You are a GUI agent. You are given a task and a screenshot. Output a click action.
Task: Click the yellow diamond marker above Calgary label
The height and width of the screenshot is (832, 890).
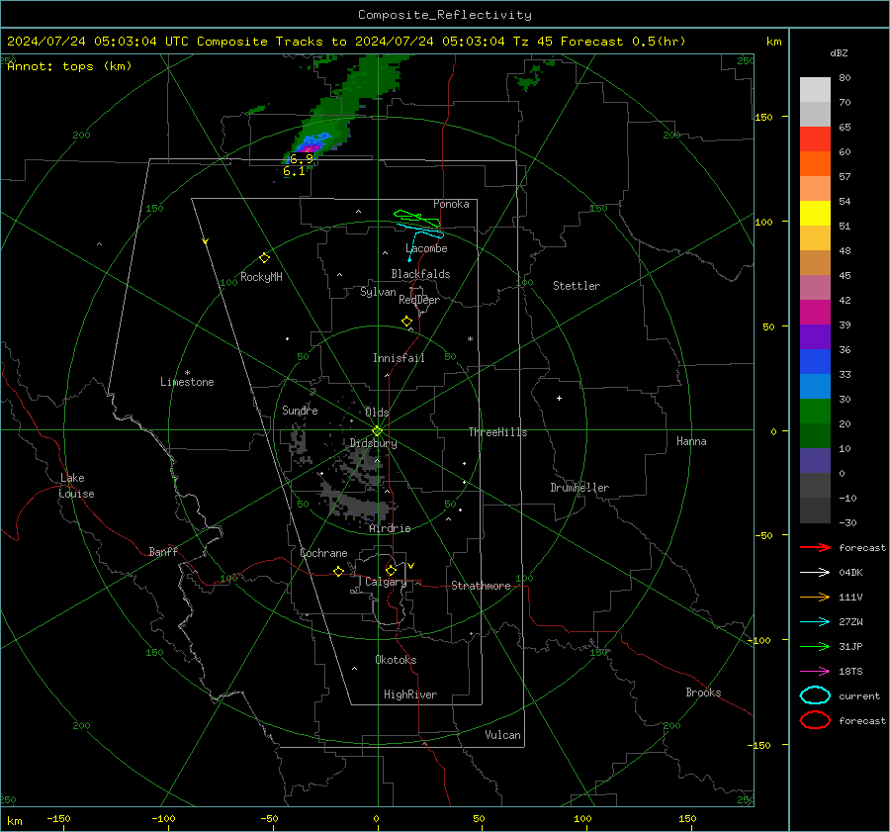pos(391,570)
